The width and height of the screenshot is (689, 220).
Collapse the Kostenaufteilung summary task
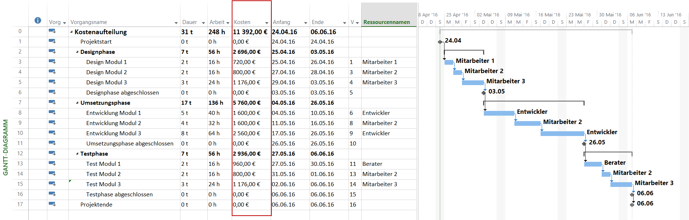point(72,32)
